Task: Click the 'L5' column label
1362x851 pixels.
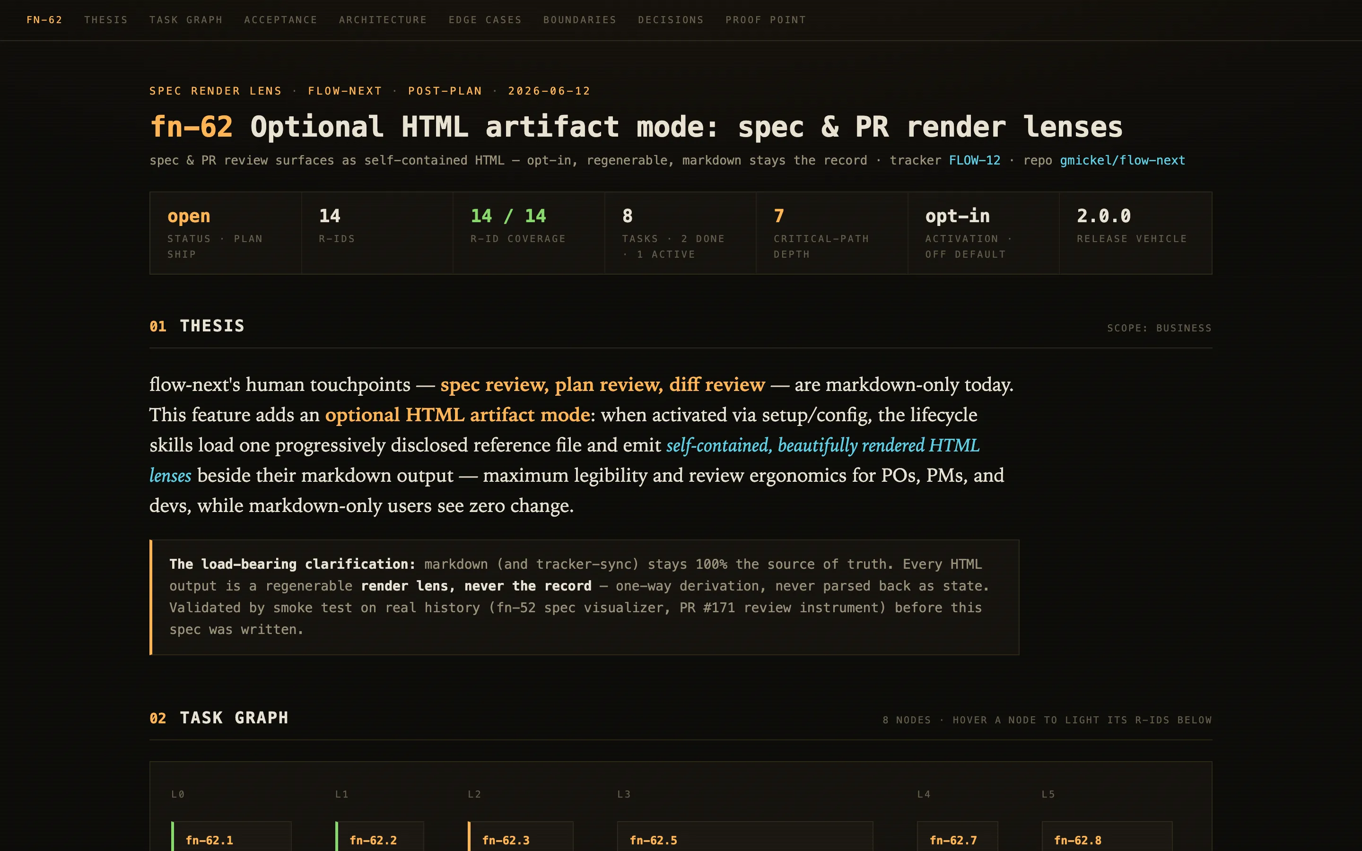Action: (1048, 794)
